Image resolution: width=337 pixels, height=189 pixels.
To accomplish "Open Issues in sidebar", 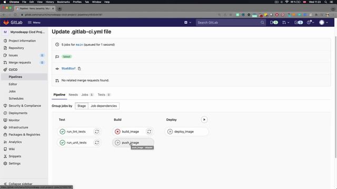I will tap(24, 55).
